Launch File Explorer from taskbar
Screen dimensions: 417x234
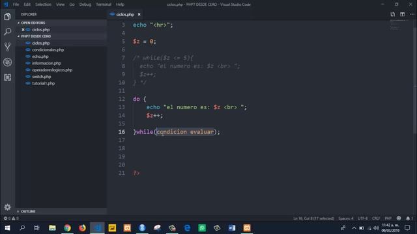click(52, 228)
